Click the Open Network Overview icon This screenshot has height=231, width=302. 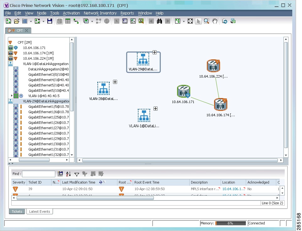point(133,21)
